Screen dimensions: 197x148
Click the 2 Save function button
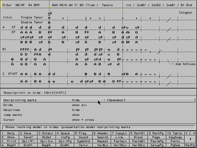(x=28, y=133)
